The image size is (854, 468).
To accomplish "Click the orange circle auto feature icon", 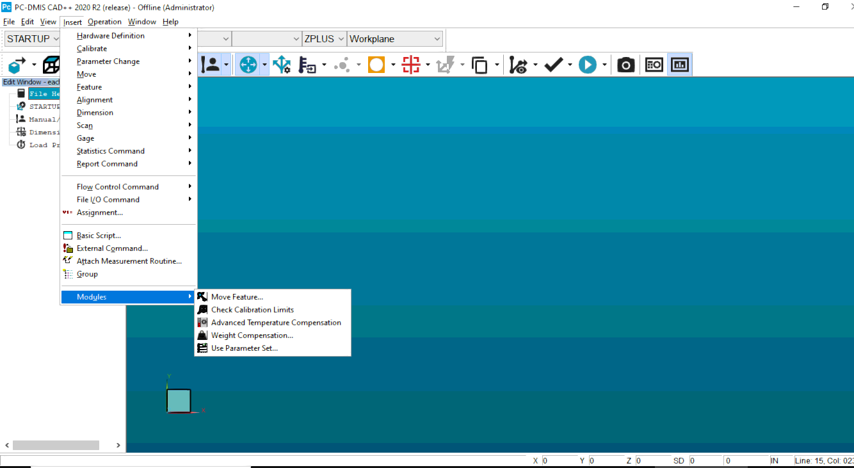I will (376, 65).
